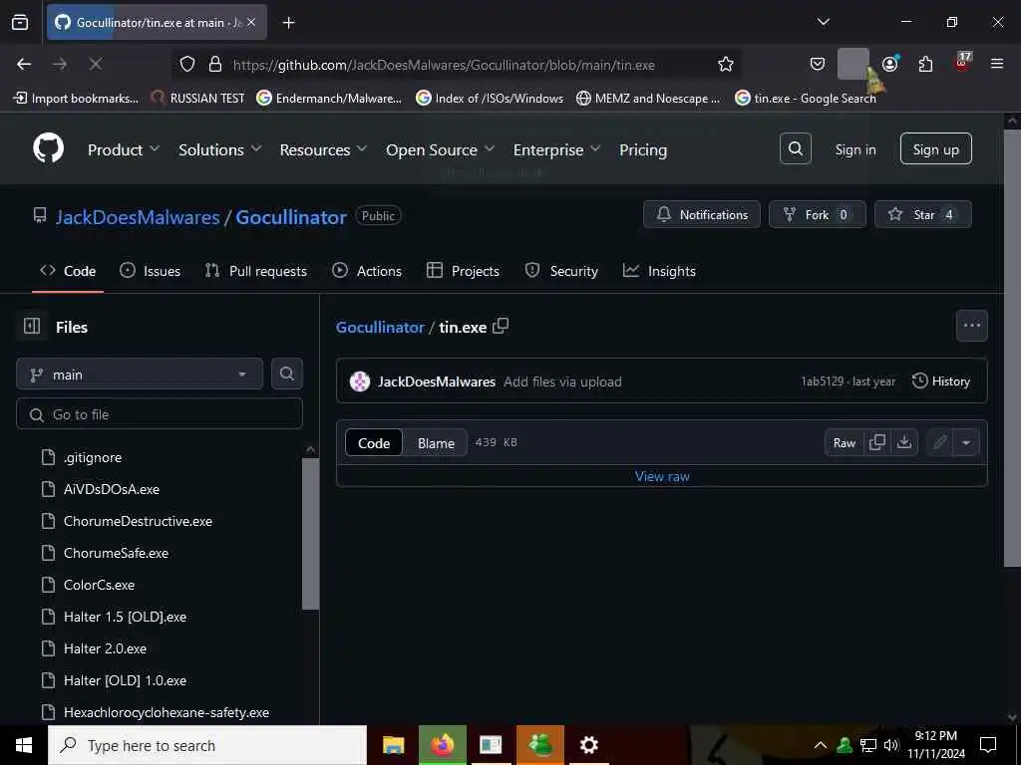Bookmark this page with the star
This screenshot has height=765, width=1021.
726,65
